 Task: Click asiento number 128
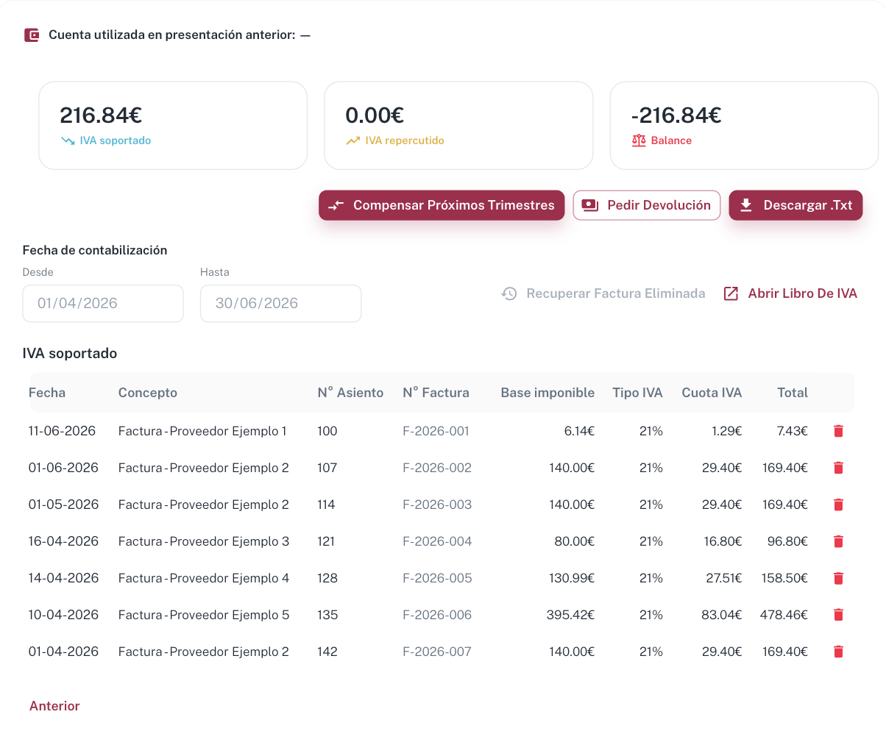click(327, 578)
